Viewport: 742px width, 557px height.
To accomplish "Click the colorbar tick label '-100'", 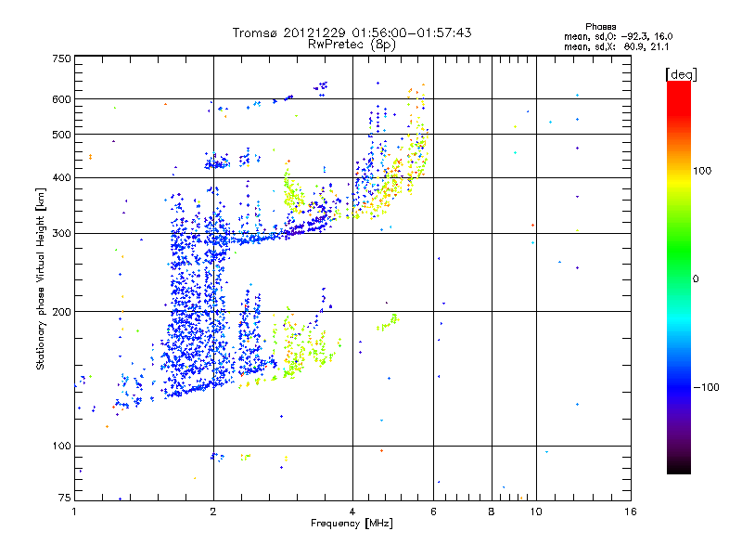I will [x=707, y=387].
